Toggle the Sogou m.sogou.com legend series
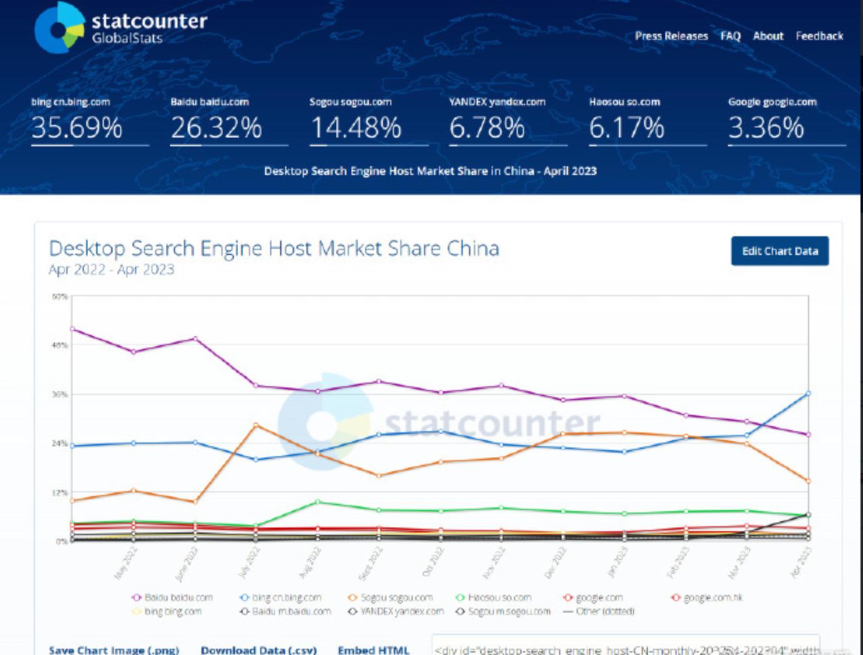Image resolution: width=863 pixels, height=655 pixels. coord(503,611)
